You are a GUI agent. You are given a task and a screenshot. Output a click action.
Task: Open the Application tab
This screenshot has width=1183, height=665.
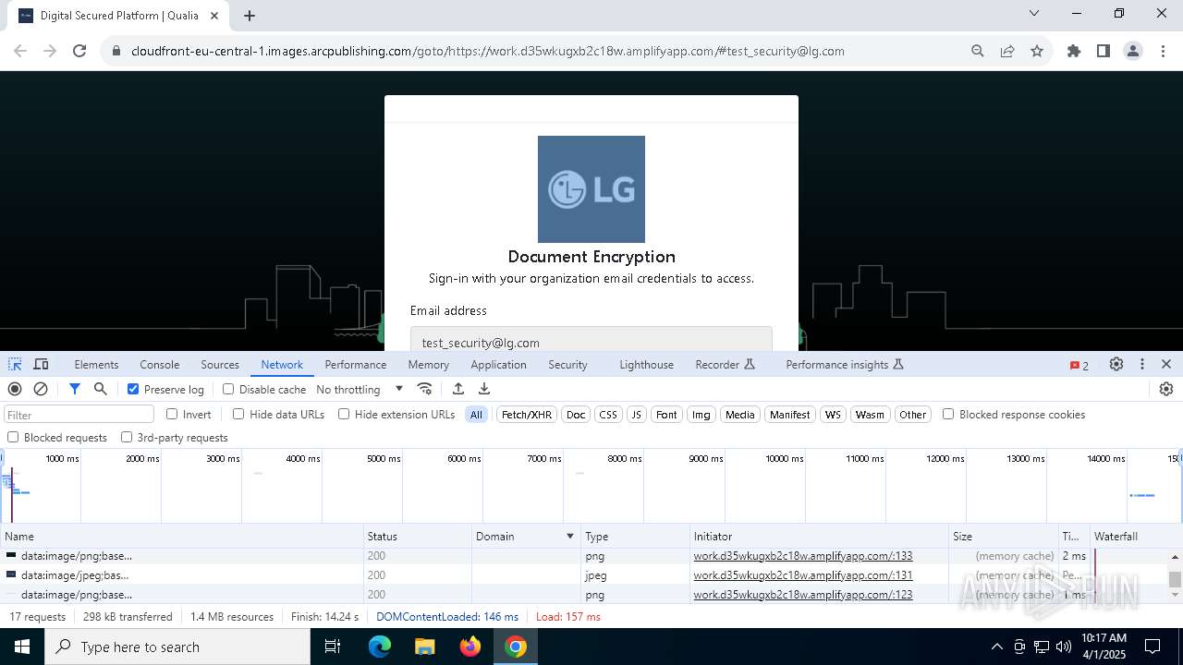pos(498,365)
